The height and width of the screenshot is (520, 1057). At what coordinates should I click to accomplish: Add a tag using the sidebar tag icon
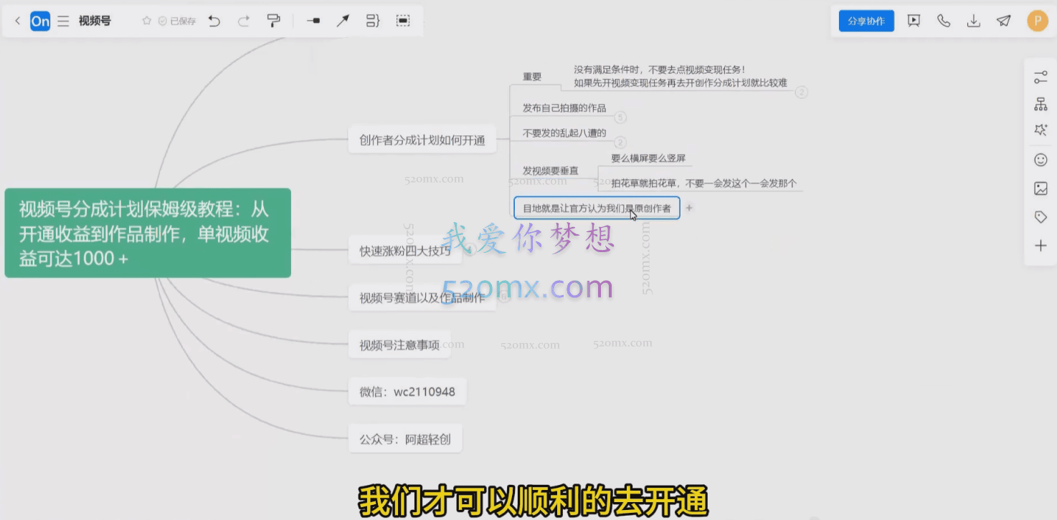pyautogui.click(x=1040, y=216)
